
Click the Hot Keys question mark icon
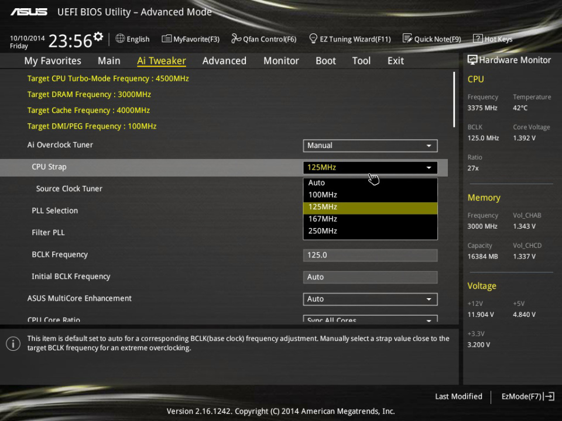478,39
